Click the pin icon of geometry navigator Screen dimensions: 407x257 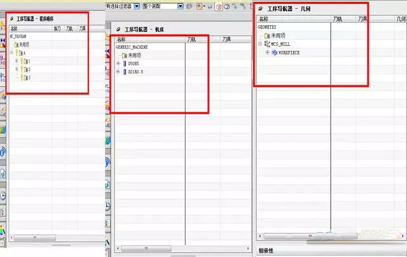(x=261, y=10)
